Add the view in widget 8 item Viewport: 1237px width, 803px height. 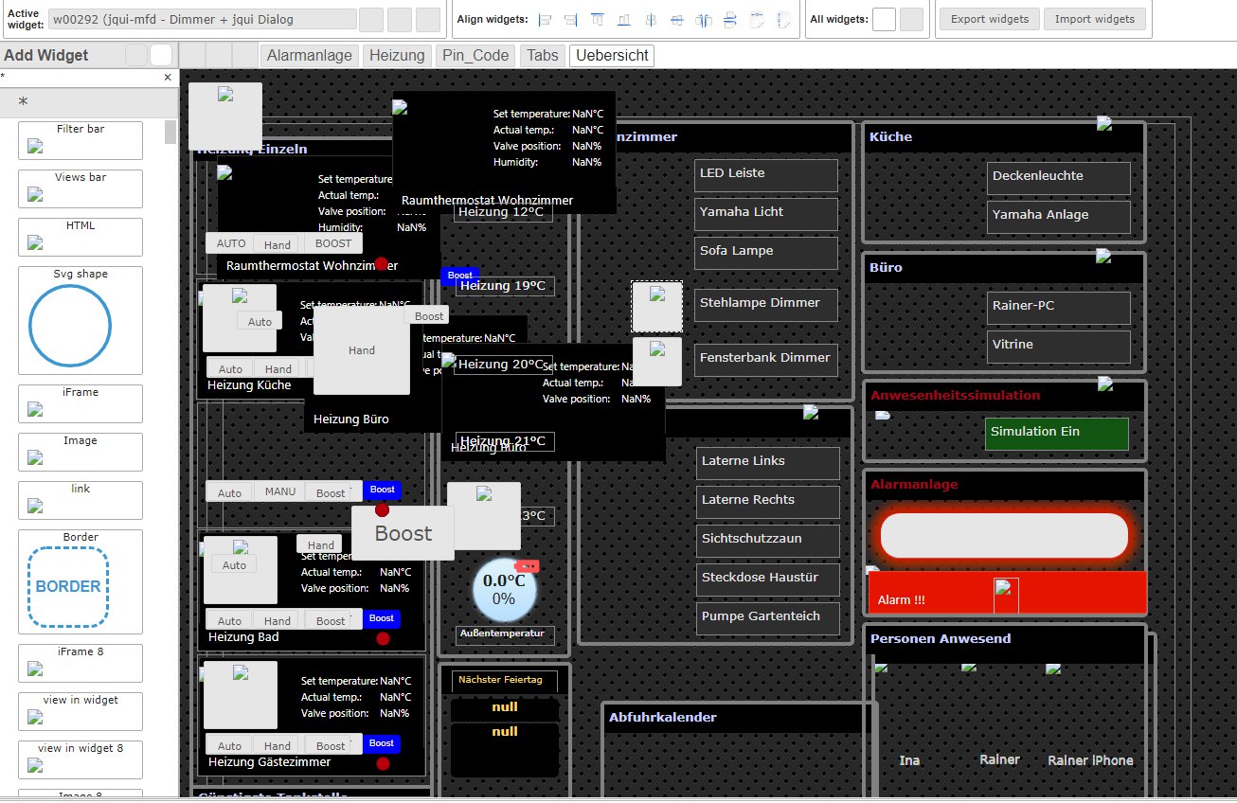pos(81,759)
